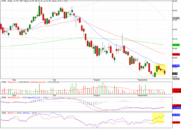The width and height of the screenshot is (181, 129).
Task: Click the blue 14.5015 moving average tag
Action: (x=176, y=66)
